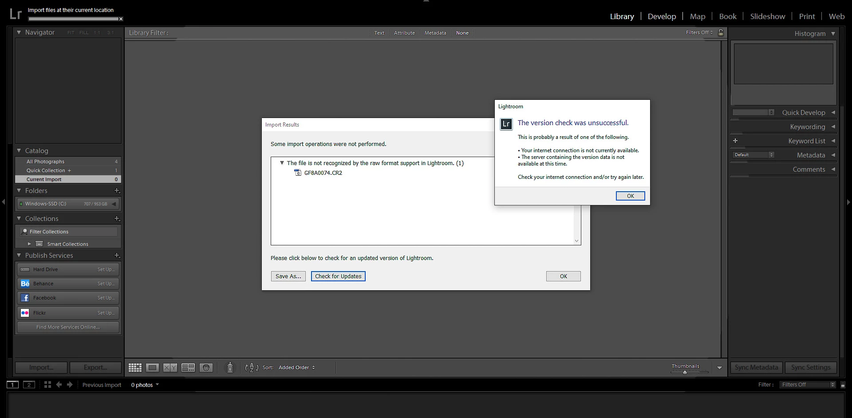Open the Filters Off dropdown in the filmstrip

808,385
